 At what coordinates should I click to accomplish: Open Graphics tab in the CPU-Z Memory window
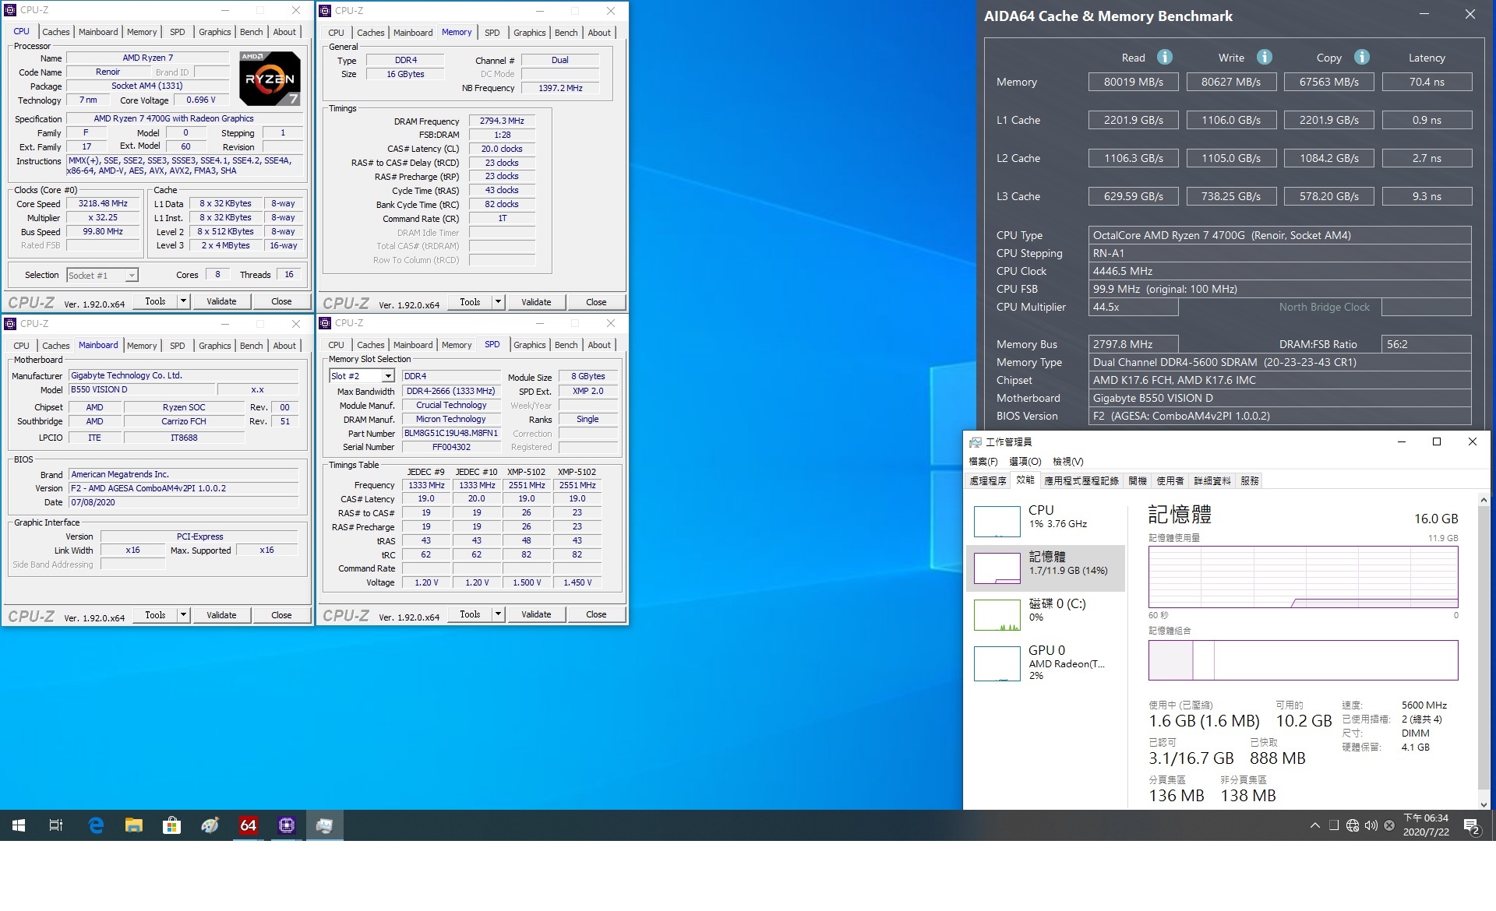click(x=529, y=33)
